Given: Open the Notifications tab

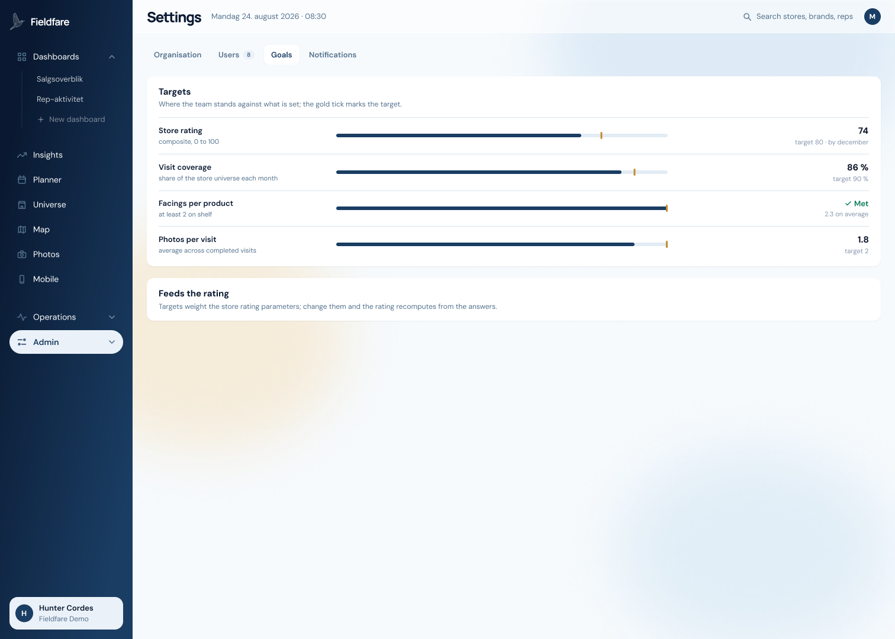Looking at the screenshot, I should (333, 55).
